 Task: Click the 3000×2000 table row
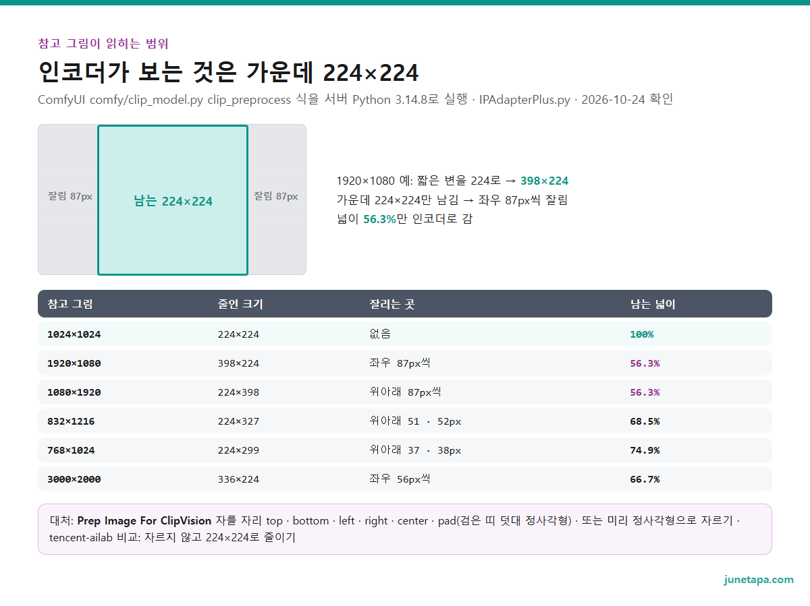[x=405, y=479]
